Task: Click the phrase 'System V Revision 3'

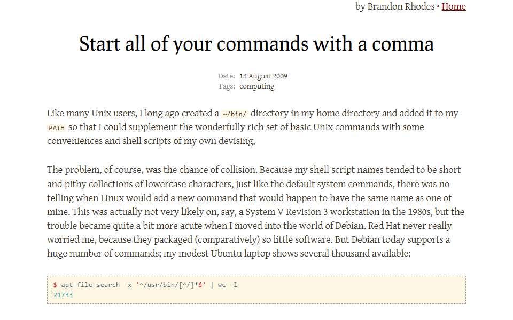Action: pyautogui.click(x=286, y=212)
